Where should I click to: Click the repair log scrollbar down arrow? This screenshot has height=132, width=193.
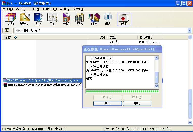[x=156, y=86]
